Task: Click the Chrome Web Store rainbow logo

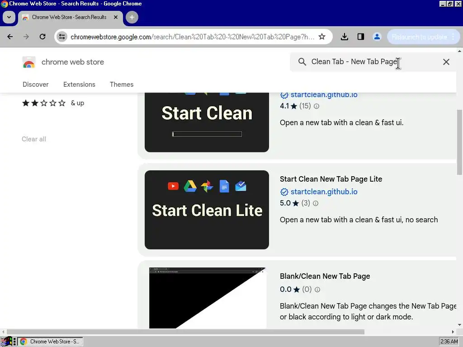Action: (29, 62)
